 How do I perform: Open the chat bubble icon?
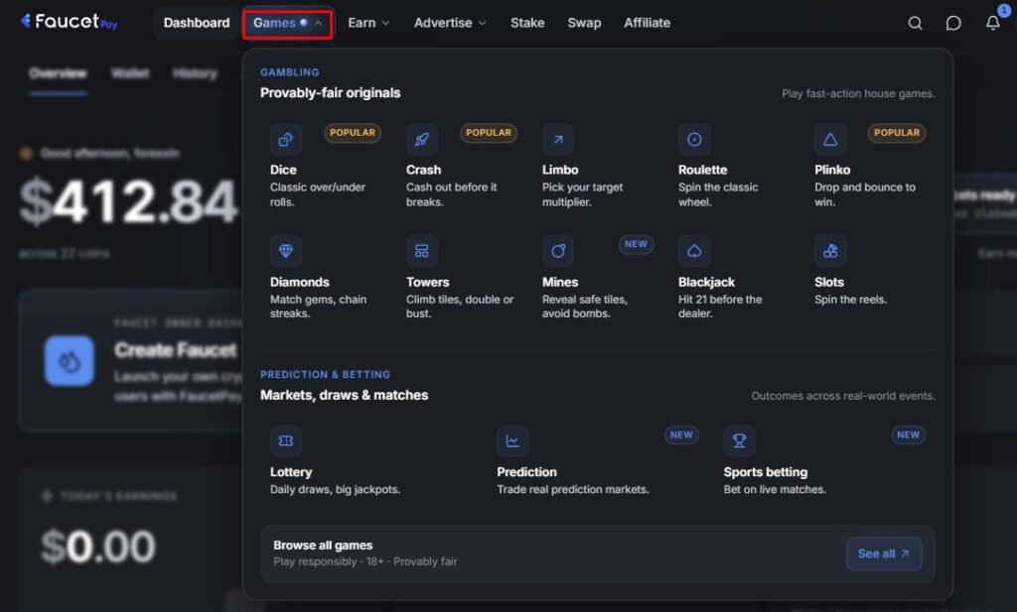pos(953,24)
